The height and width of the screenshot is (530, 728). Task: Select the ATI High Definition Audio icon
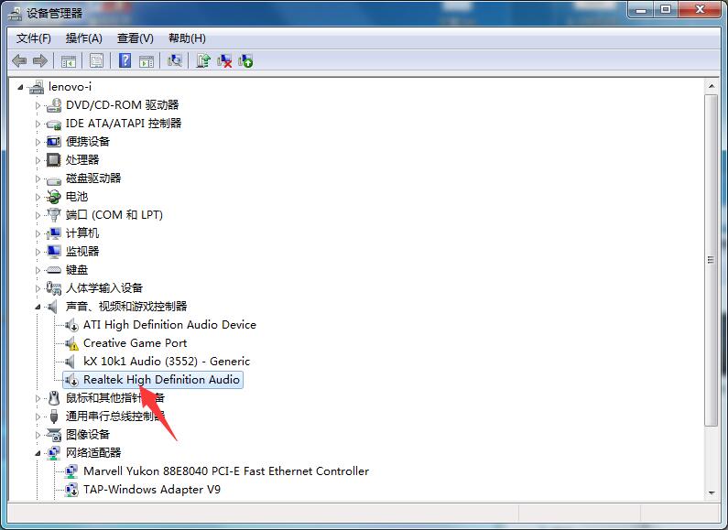point(71,325)
